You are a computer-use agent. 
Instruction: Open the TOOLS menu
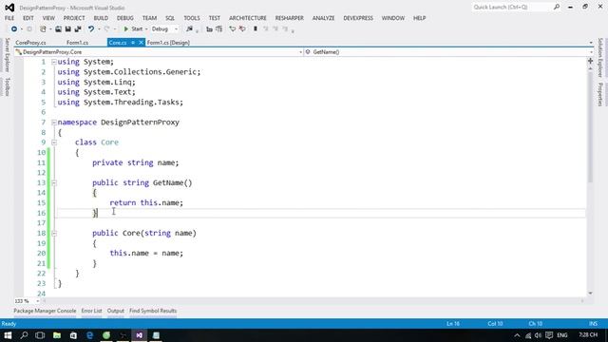click(x=192, y=18)
